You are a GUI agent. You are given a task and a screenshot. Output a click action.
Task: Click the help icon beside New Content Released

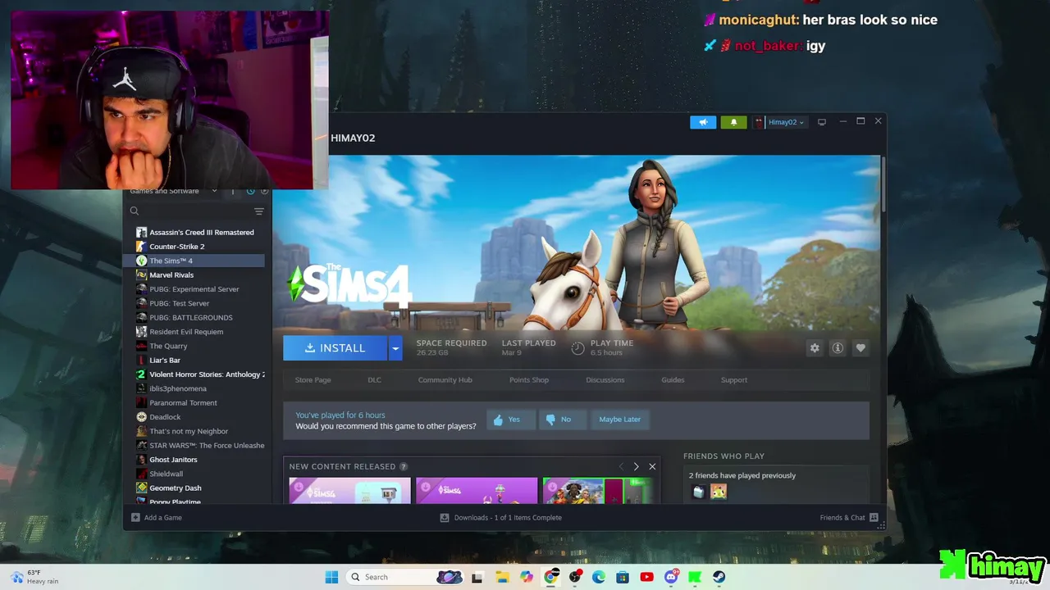(404, 466)
